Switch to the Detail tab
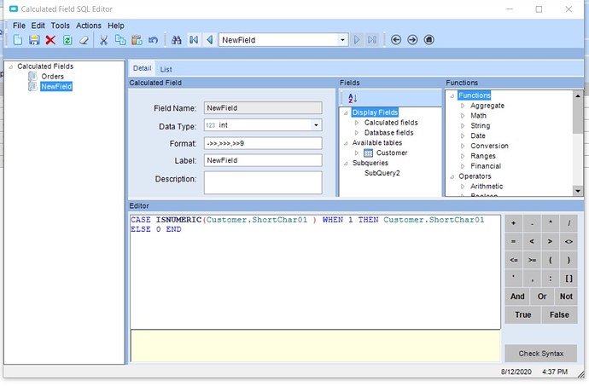This screenshot has height=386, width=589. point(142,68)
